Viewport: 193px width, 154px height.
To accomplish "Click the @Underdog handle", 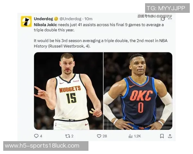I will point(70,19).
